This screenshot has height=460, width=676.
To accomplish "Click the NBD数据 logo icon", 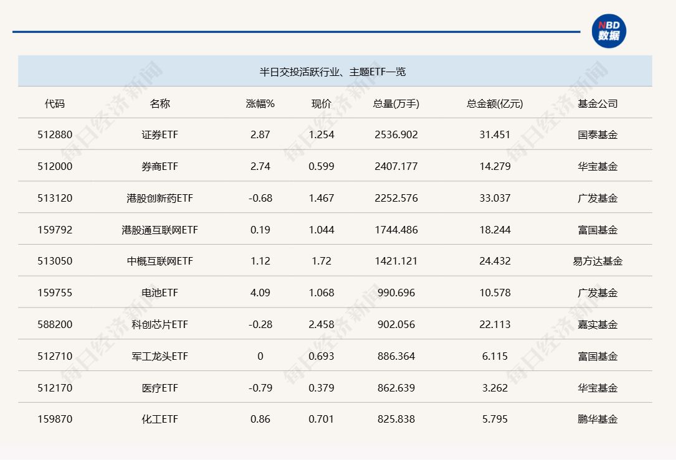I will click(x=609, y=31).
